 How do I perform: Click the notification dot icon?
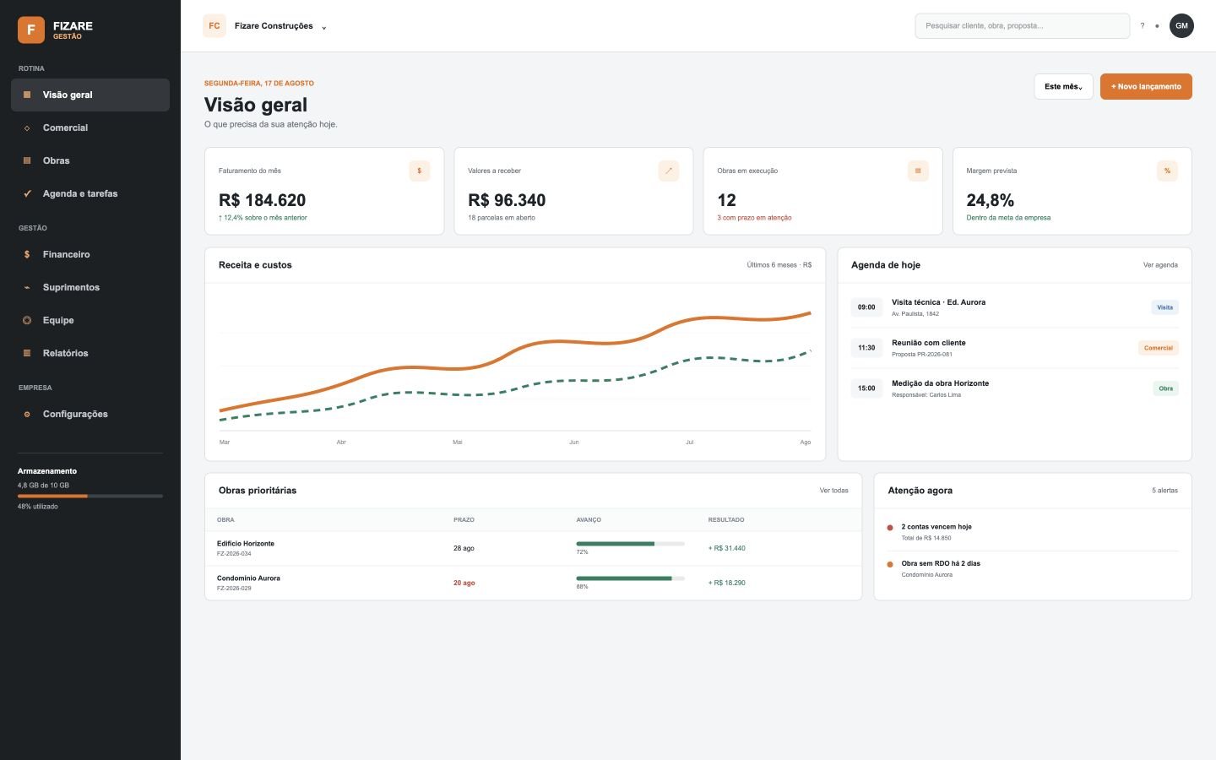(x=1157, y=26)
